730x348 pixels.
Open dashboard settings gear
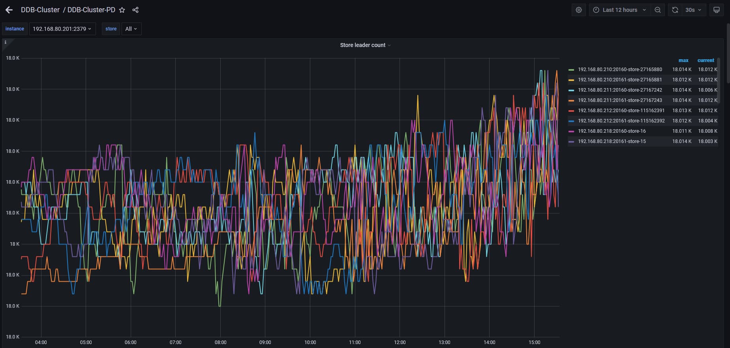579,10
